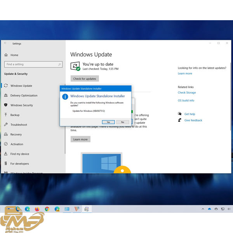Click the Troubleshoot wrench icon
The image size is (233, 233).
coord(6,125)
